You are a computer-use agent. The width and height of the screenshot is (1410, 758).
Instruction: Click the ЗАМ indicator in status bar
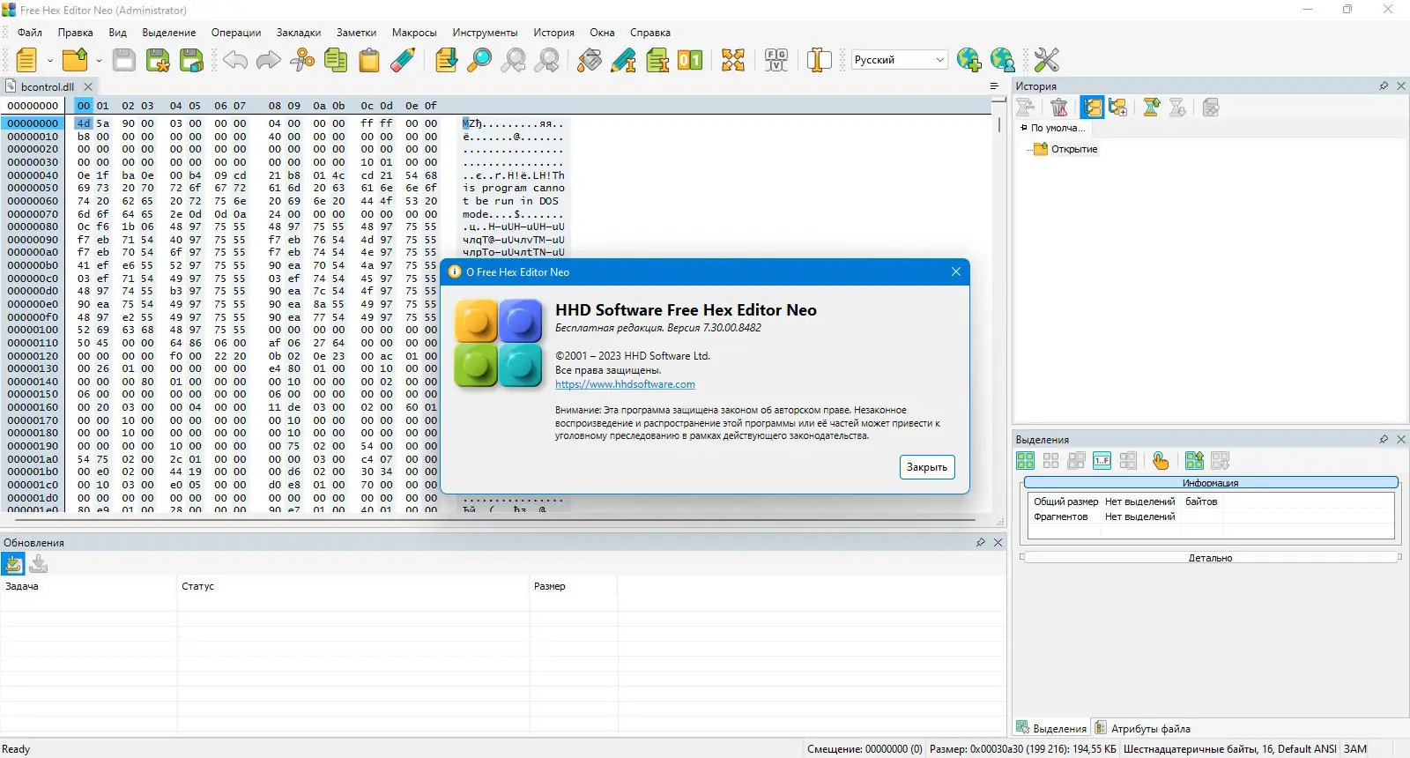click(1355, 749)
